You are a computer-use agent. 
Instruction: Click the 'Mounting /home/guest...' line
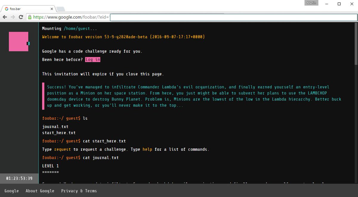click(x=70, y=29)
